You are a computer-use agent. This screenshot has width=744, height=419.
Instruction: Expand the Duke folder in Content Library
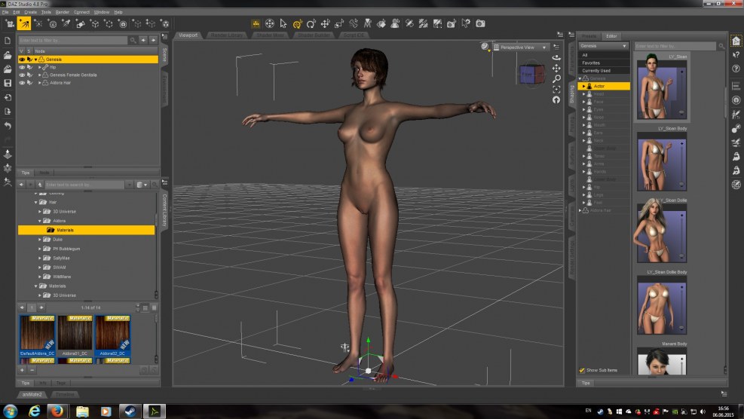(x=40, y=240)
